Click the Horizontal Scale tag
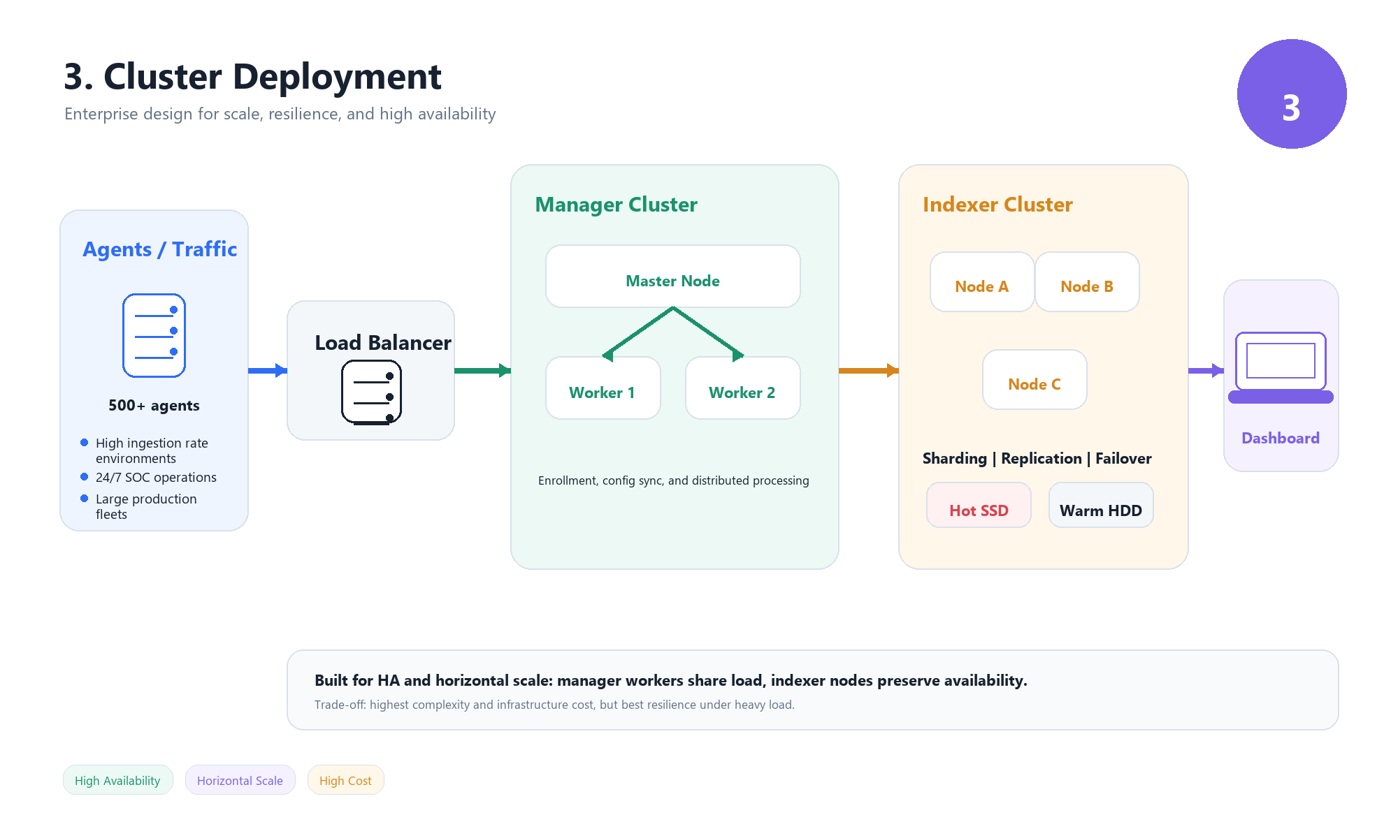This screenshot has width=1398, height=838. click(x=240, y=780)
